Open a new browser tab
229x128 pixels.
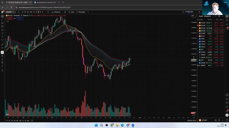click(x=63, y=2)
